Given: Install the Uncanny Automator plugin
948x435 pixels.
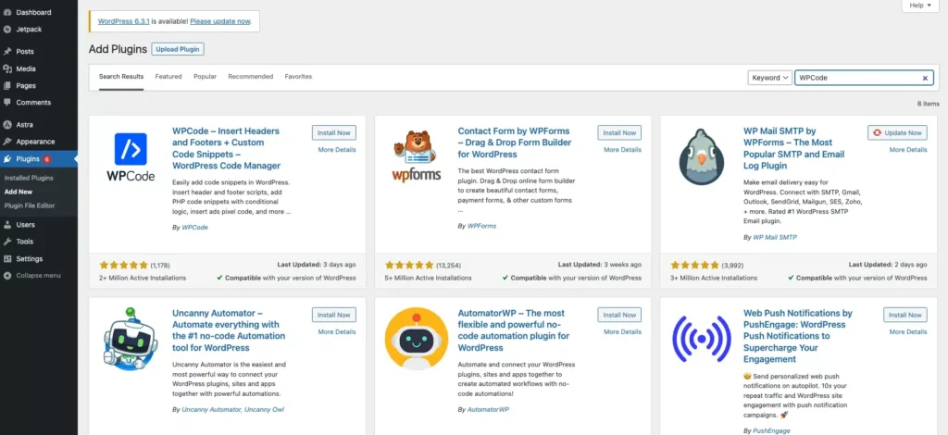Looking at the screenshot, I should [x=334, y=315].
